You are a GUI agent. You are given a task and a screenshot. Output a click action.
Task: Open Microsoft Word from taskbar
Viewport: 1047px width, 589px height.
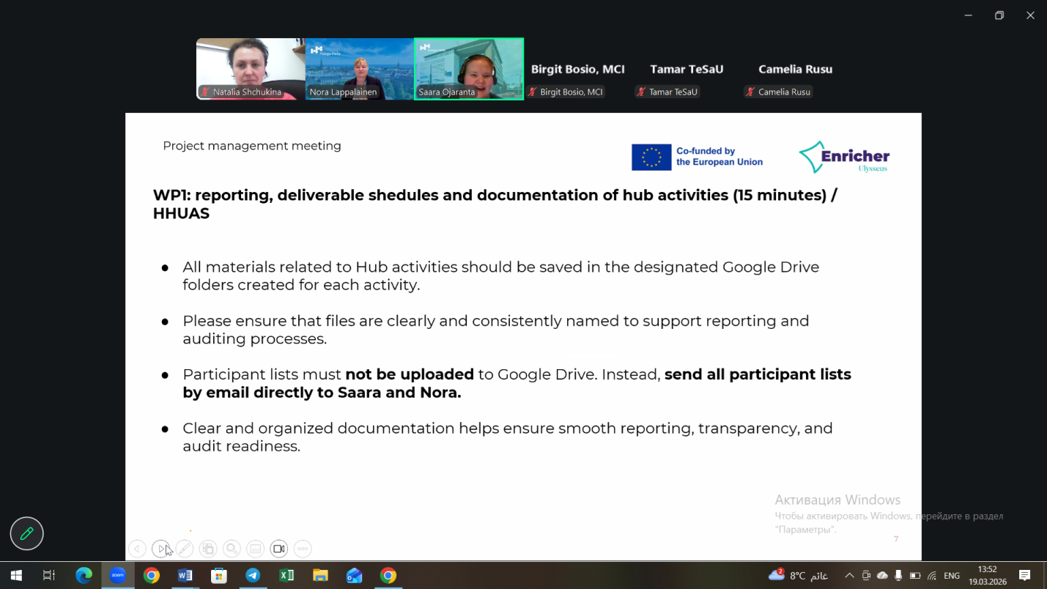coord(185,576)
